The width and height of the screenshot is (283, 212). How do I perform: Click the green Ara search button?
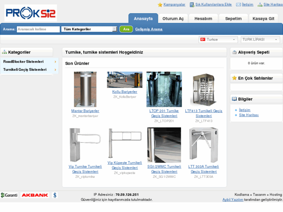(x=126, y=29)
